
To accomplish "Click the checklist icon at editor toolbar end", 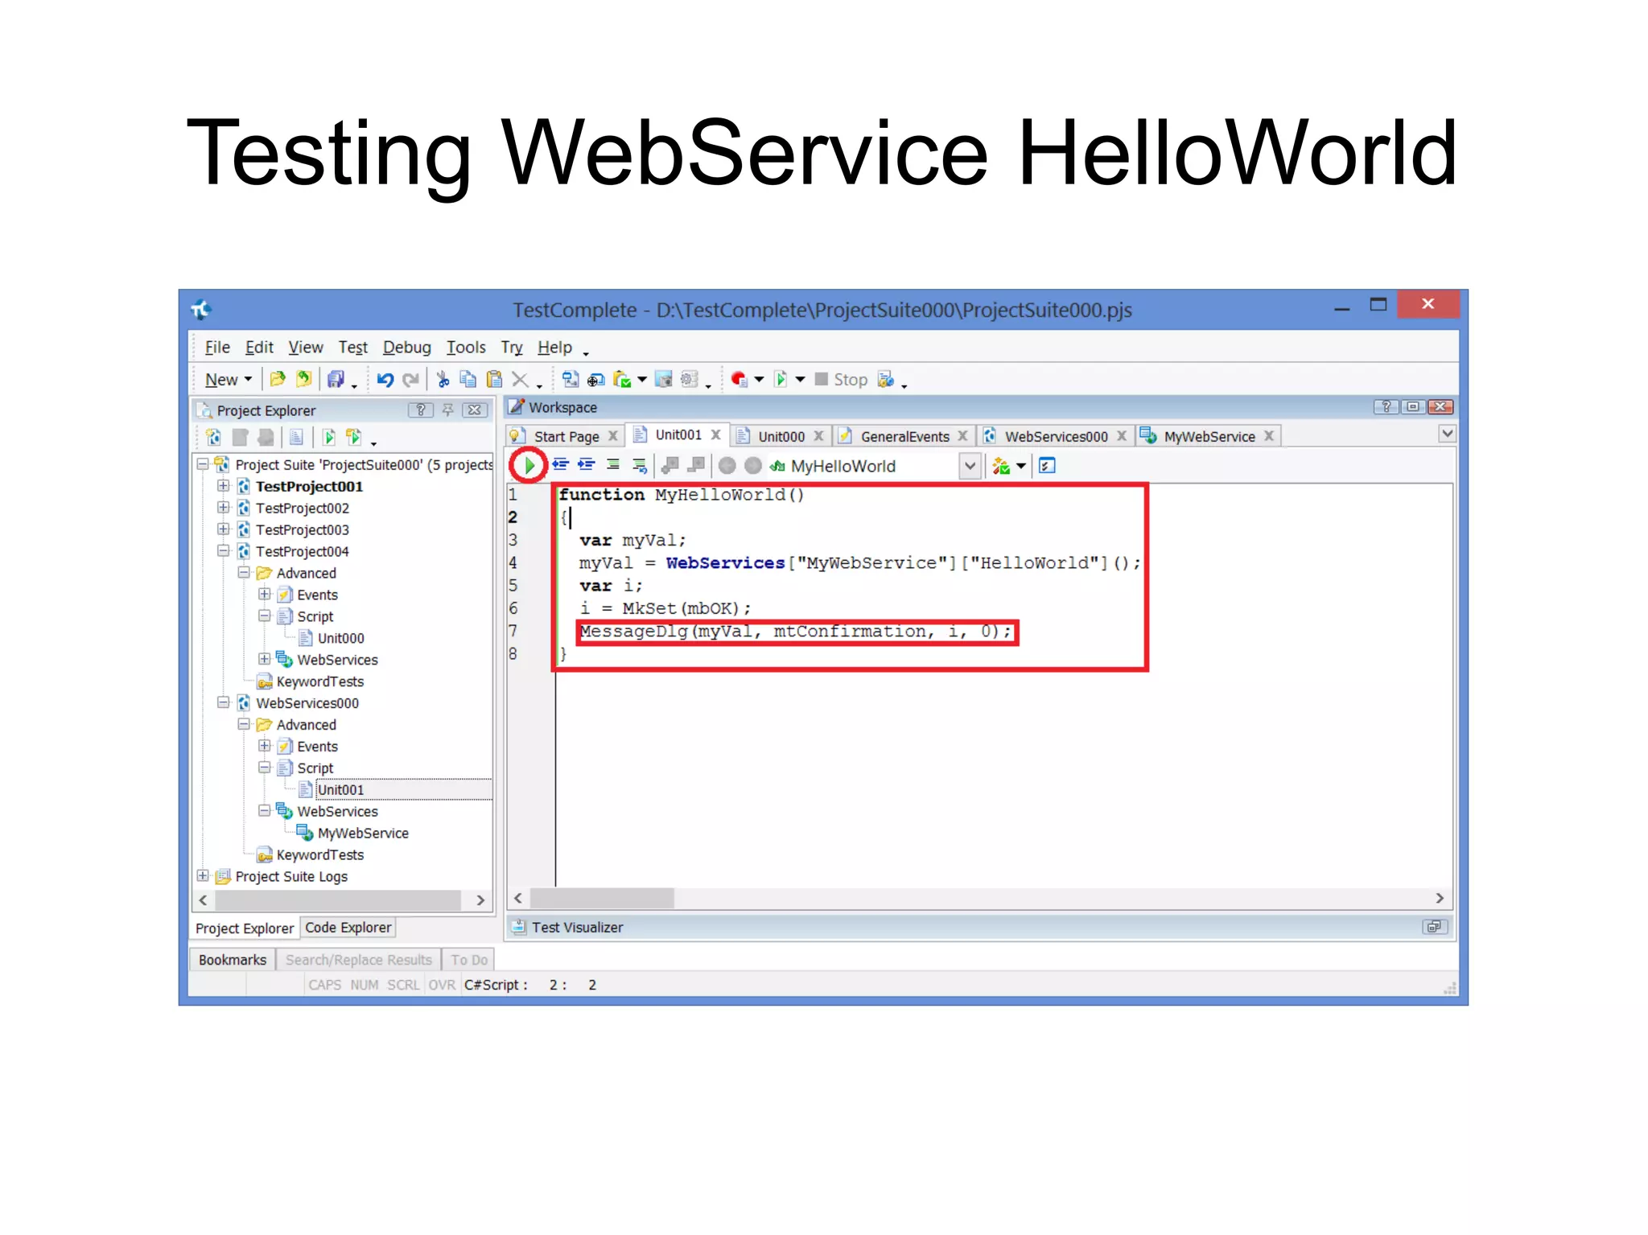I will coord(1047,465).
